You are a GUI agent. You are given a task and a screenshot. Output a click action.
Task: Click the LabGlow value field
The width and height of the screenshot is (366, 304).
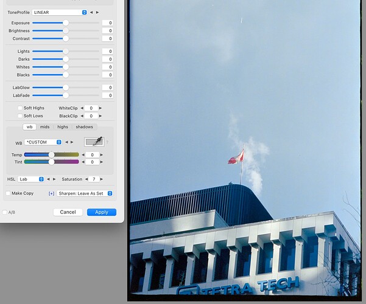tap(108, 88)
